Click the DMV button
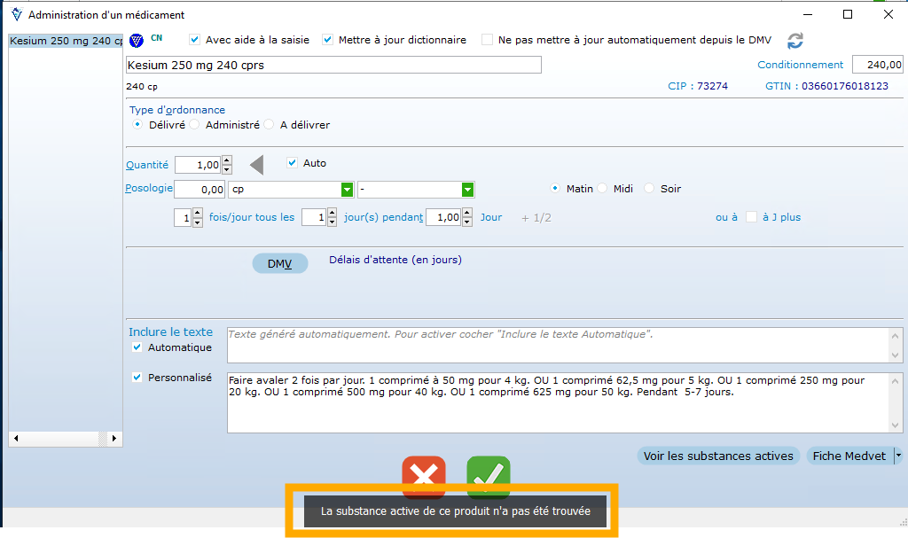908x538 pixels. (279, 263)
